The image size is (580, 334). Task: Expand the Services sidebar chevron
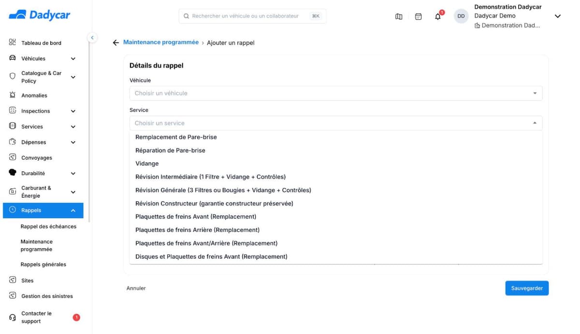pyautogui.click(x=73, y=127)
